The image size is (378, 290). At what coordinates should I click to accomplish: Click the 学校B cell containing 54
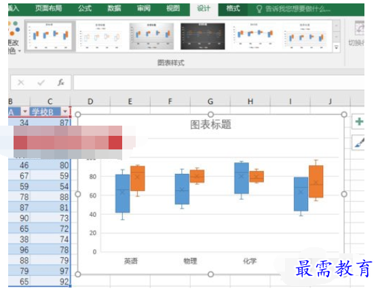[x=50, y=186]
